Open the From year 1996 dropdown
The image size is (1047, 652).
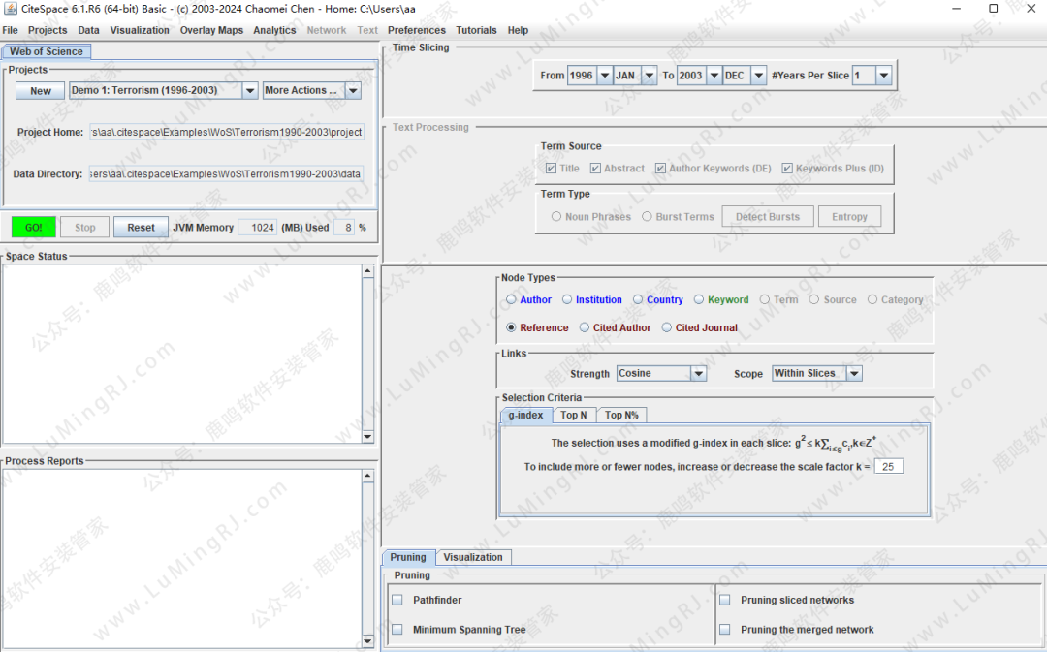604,76
